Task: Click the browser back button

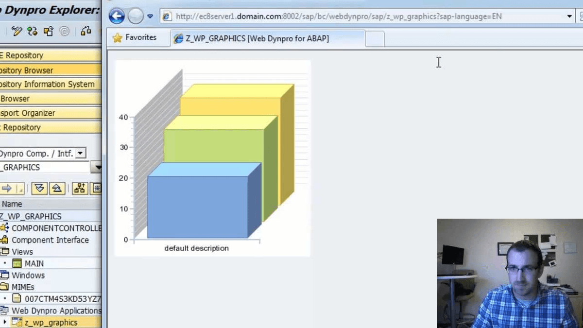Action: point(117,16)
